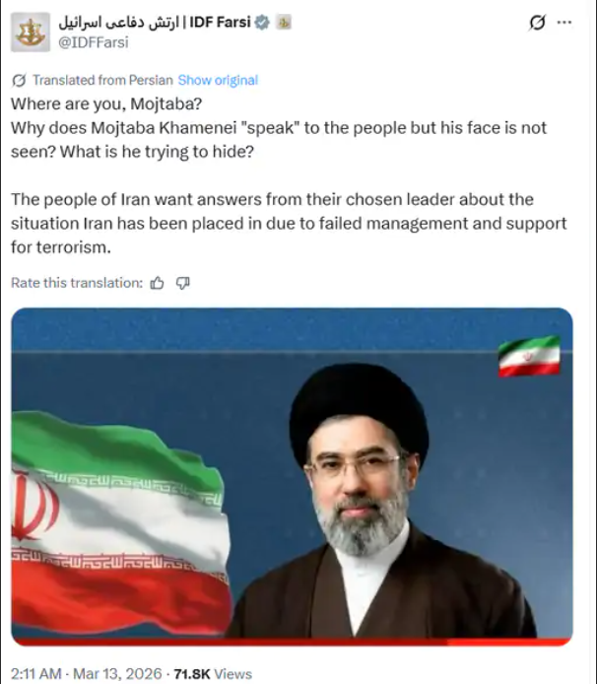Click the small affiliate badge after name
597x684 pixels.
point(284,22)
